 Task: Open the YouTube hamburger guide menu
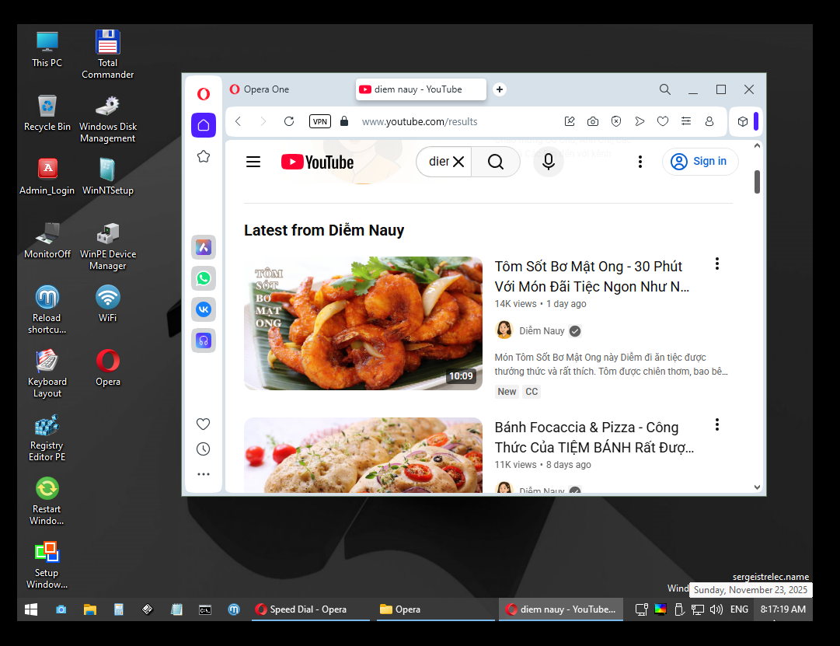[253, 162]
